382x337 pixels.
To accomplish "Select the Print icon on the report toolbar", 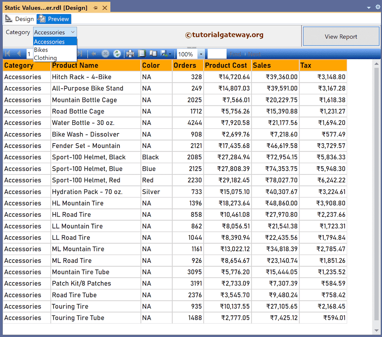I will (x=130, y=53).
